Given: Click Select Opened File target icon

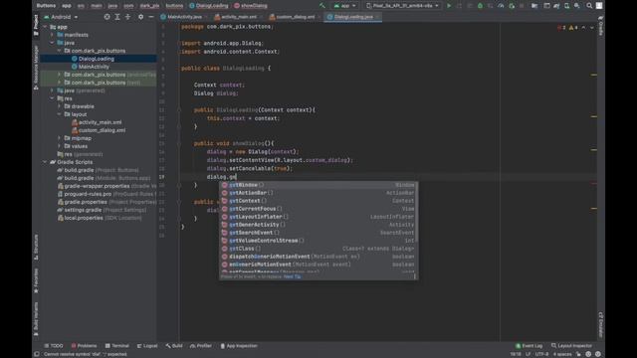Looking at the screenshot, I should (106, 17).
